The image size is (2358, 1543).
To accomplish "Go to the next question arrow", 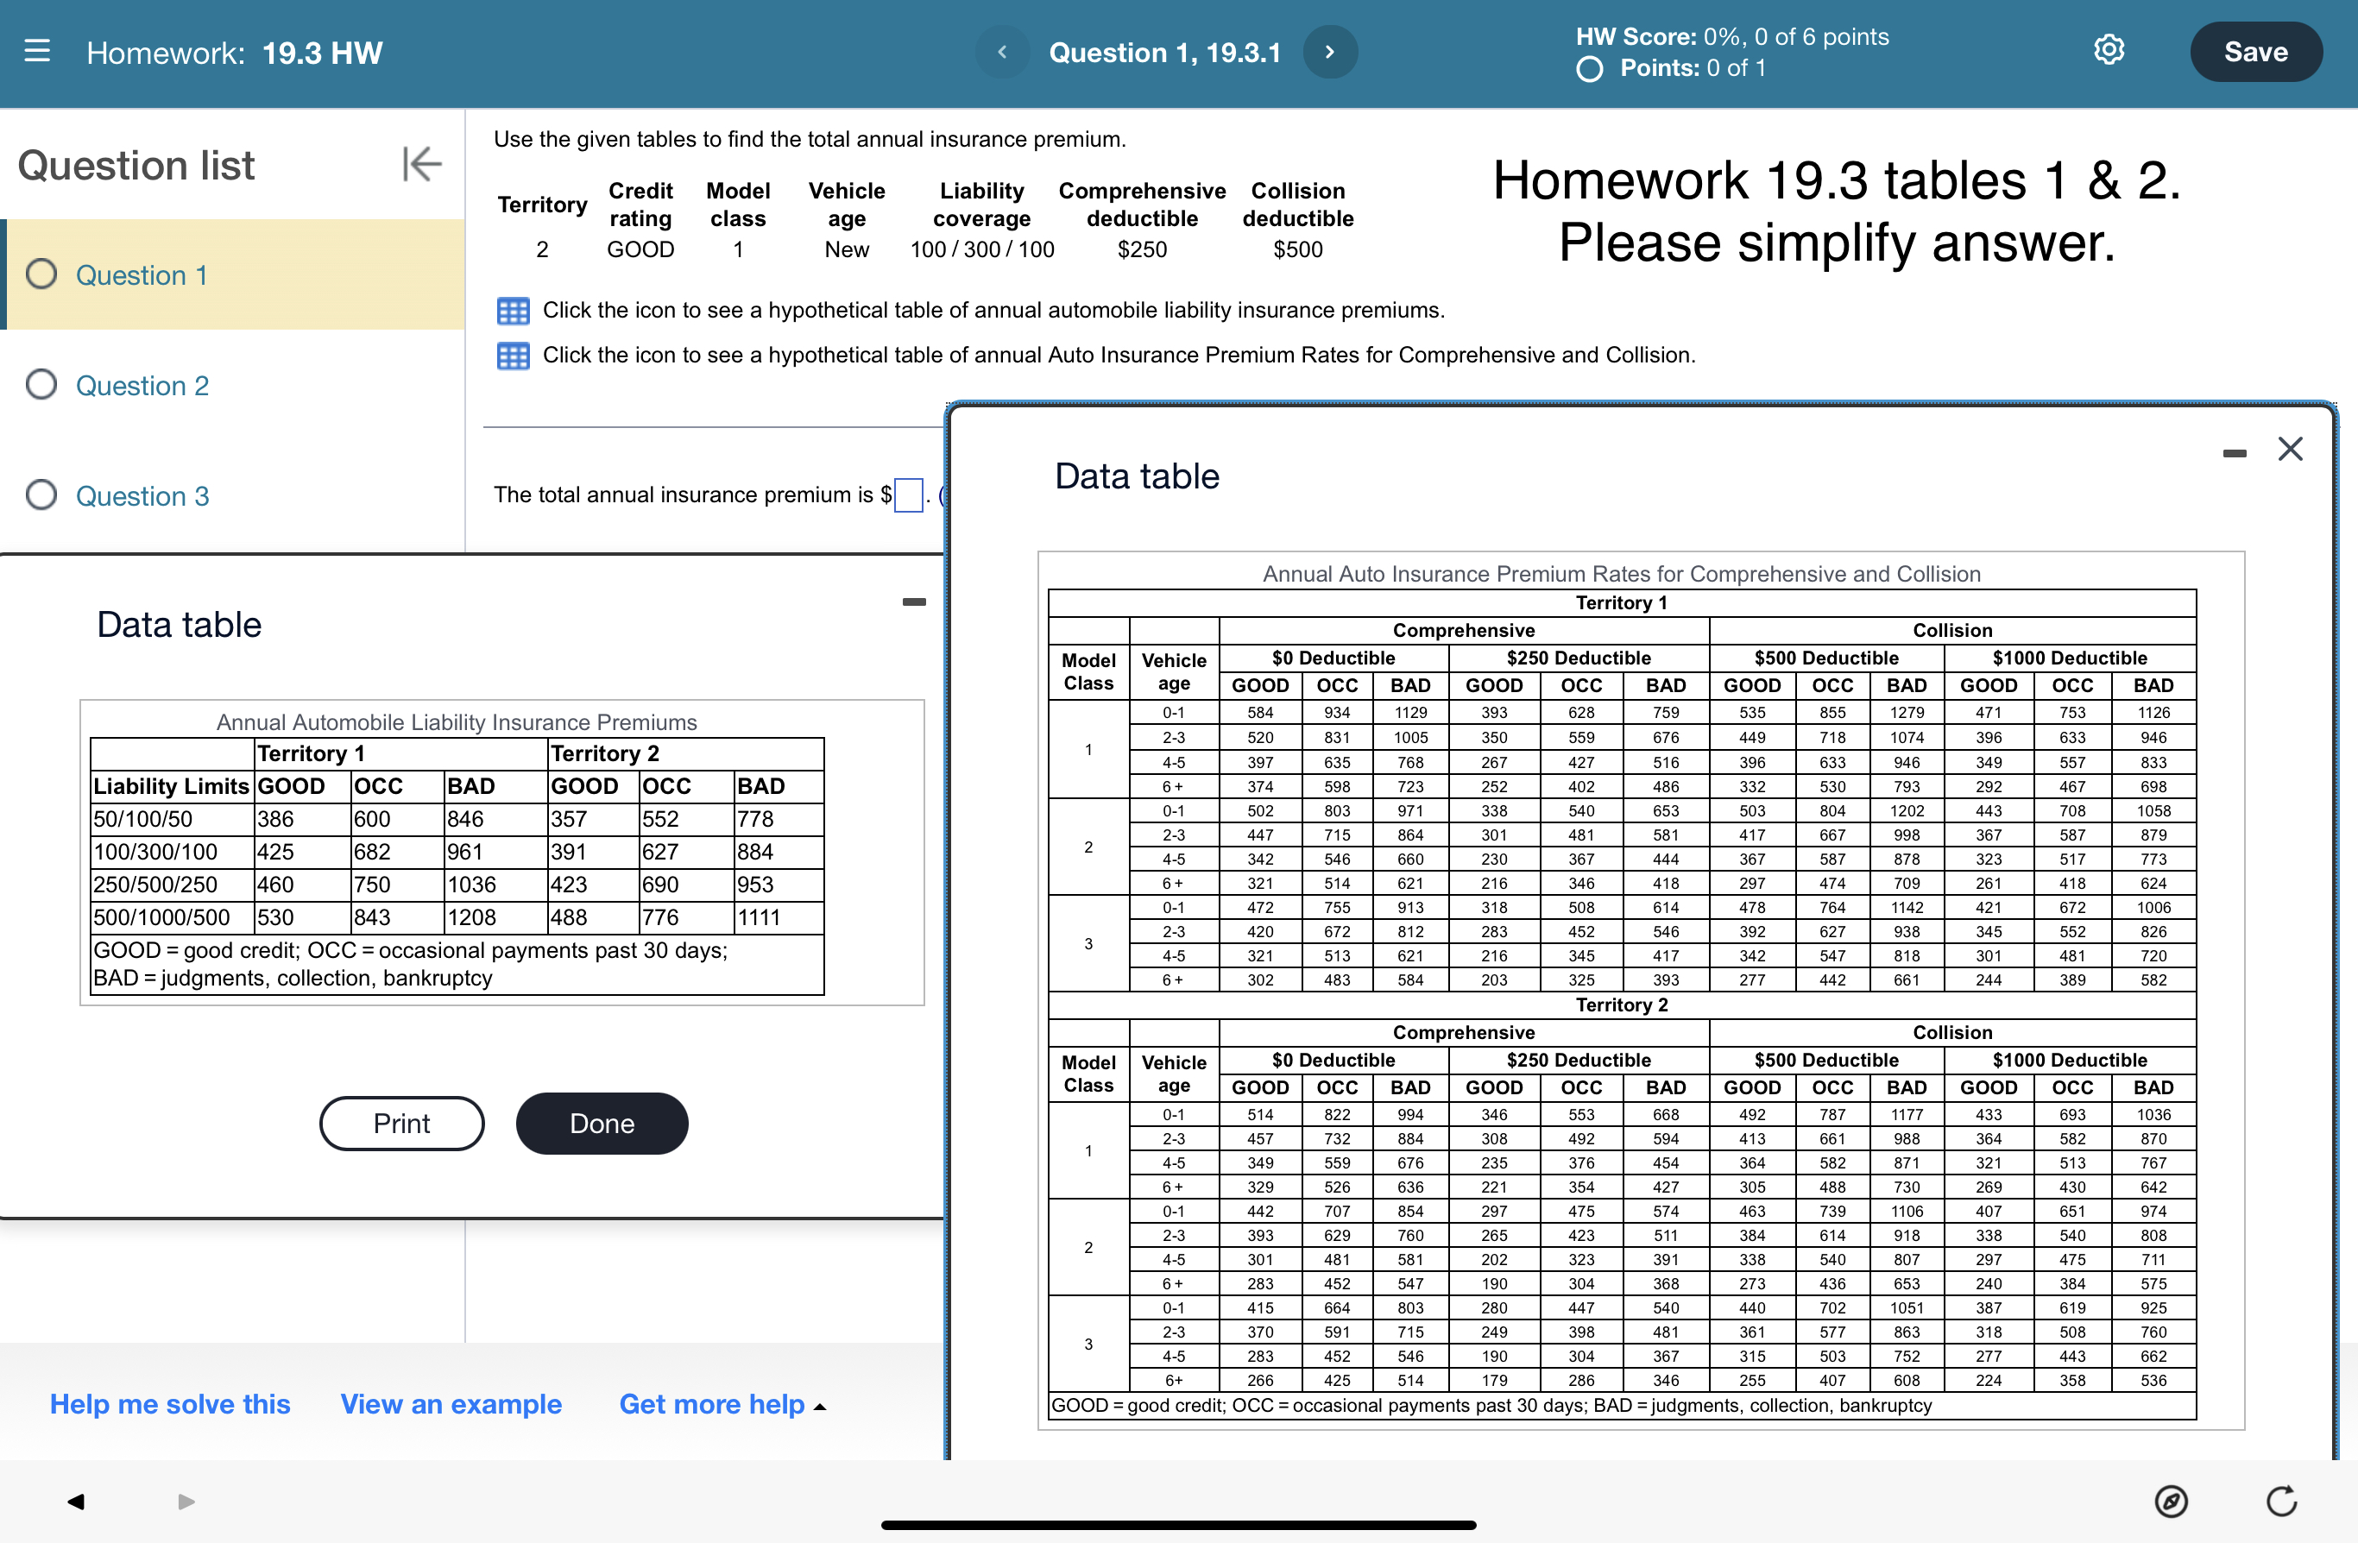I will [x=1329, y=52].
